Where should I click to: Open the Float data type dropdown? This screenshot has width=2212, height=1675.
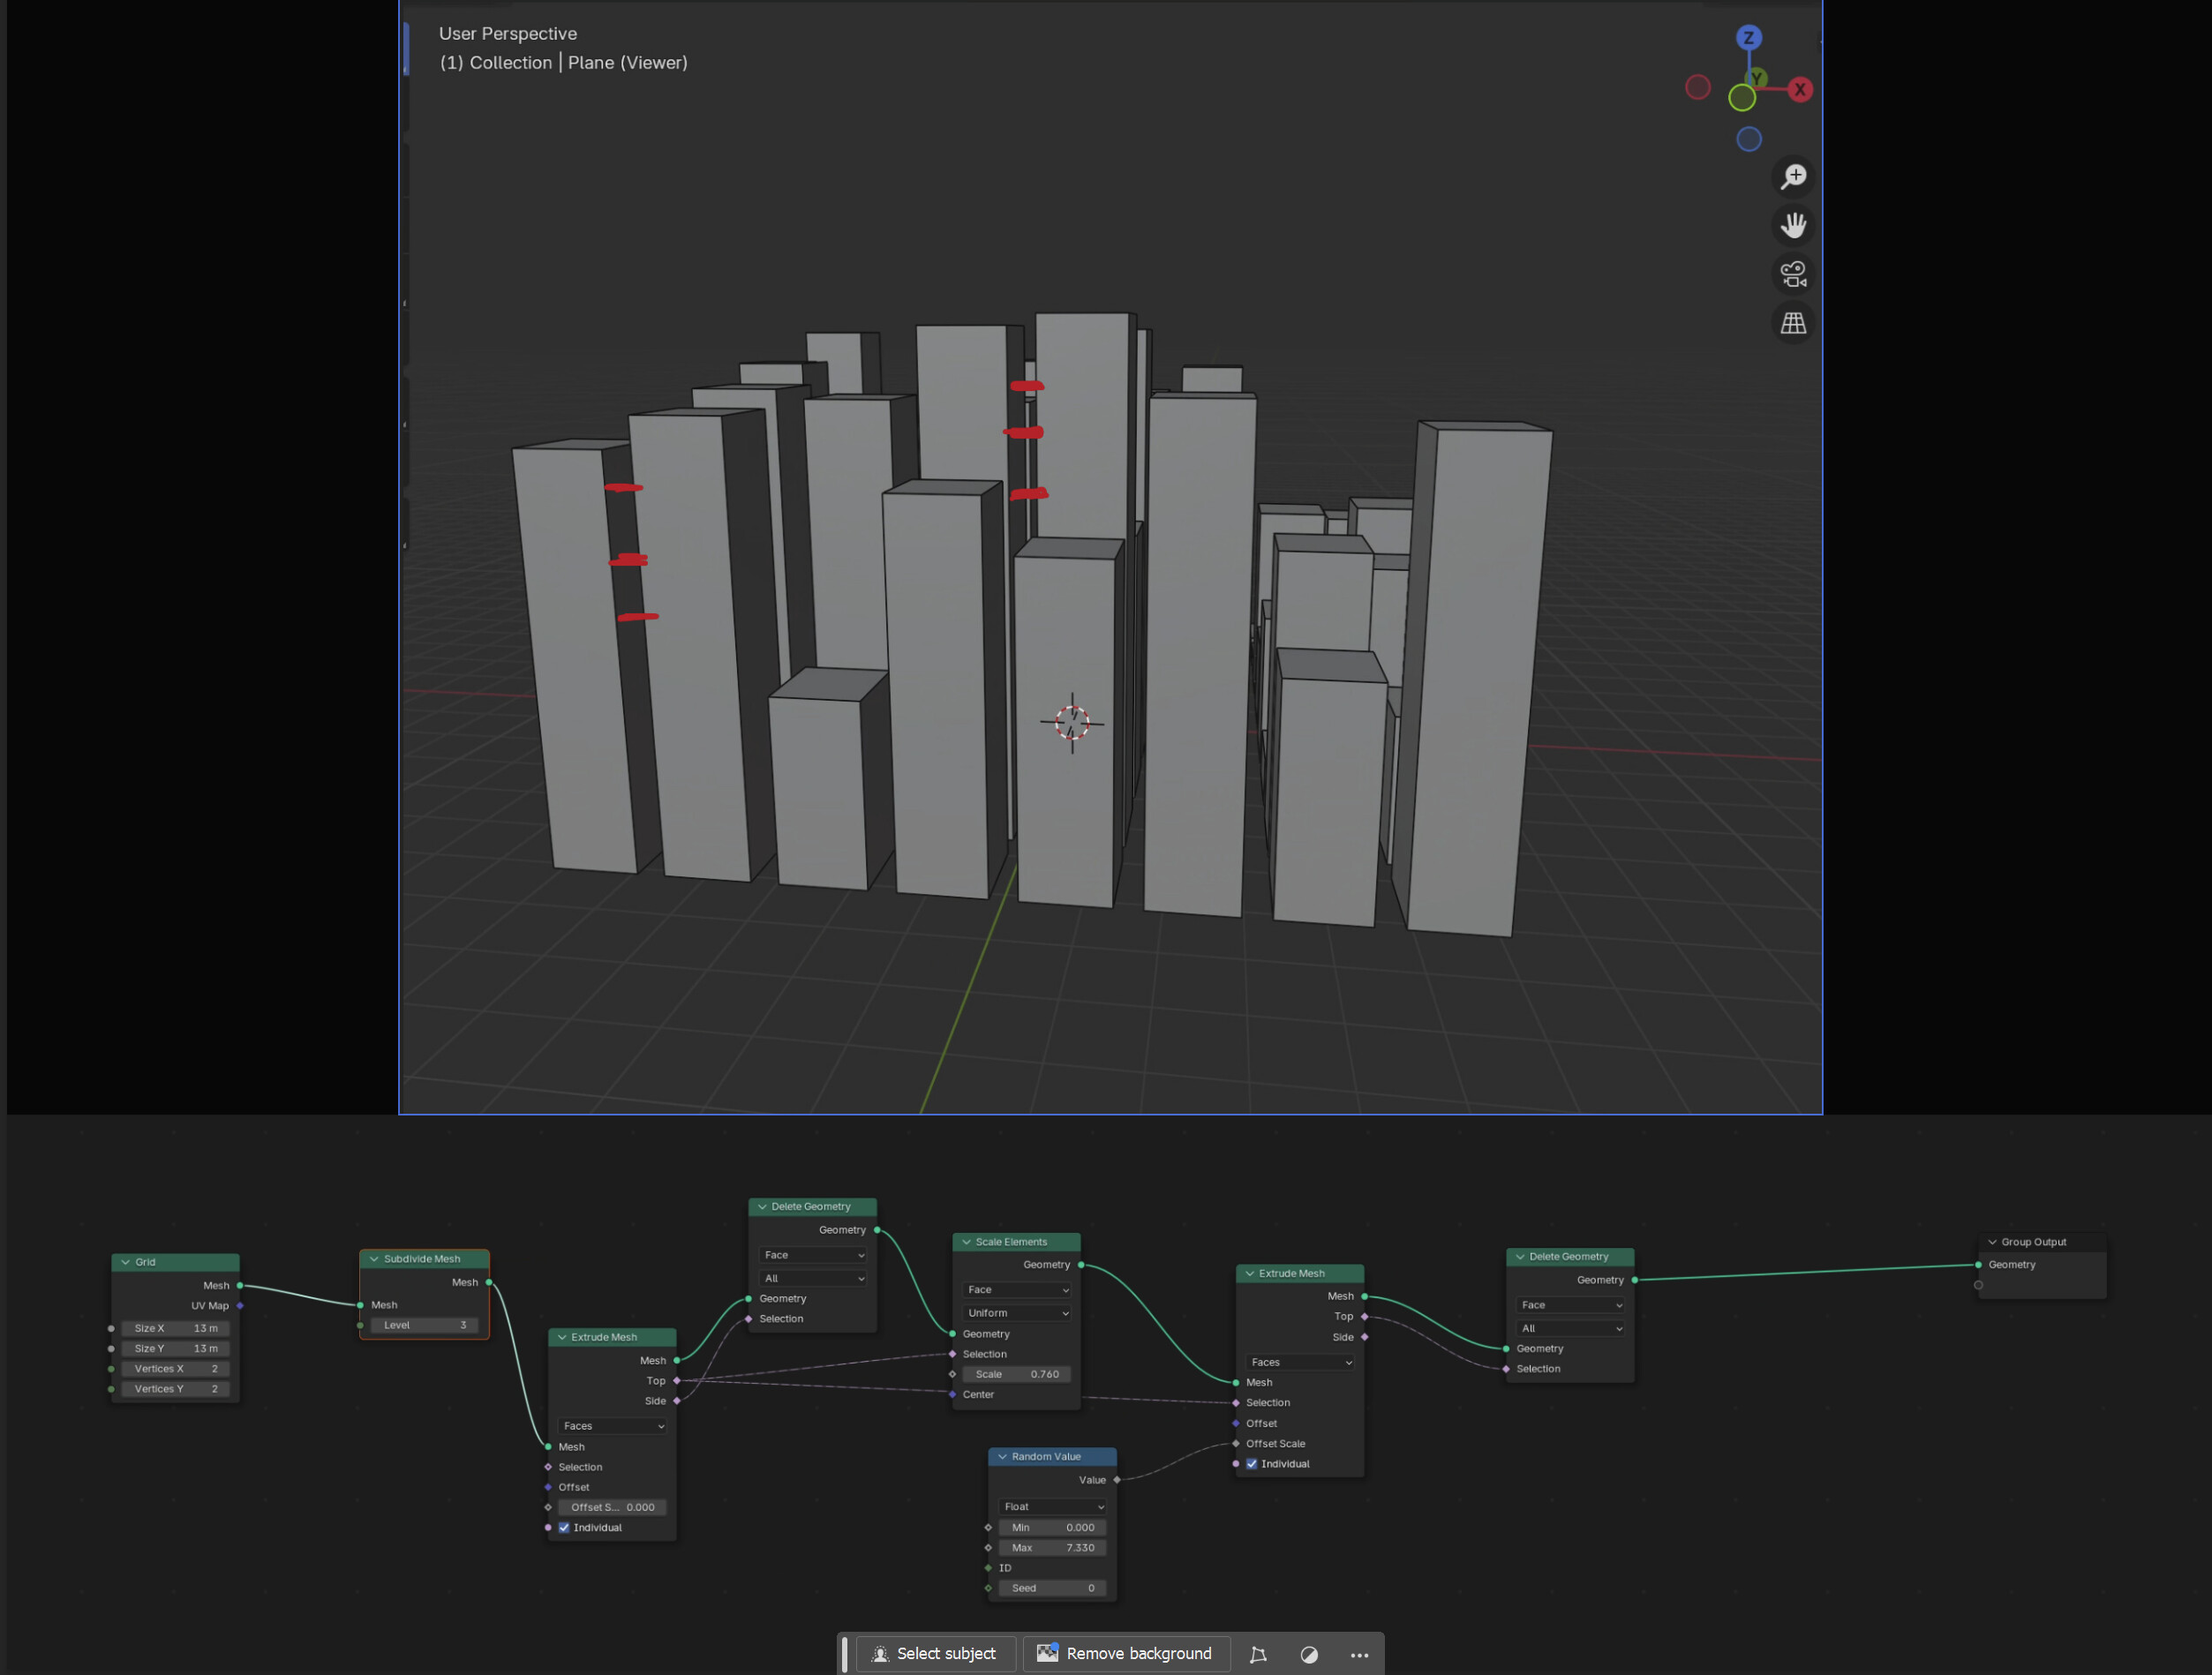click(x=1053, y=1507)
